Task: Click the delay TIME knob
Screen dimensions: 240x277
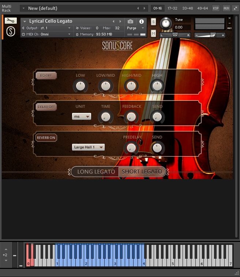Action: coord(106,117)
